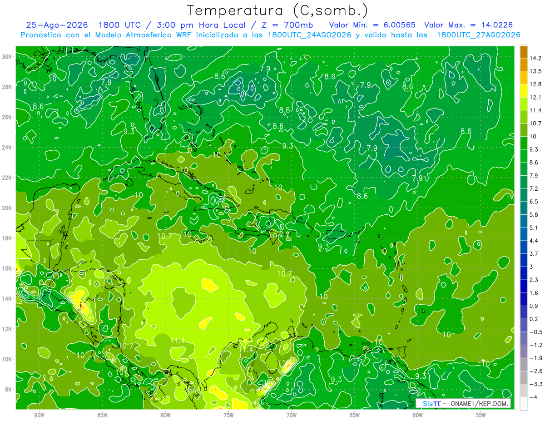Click the yellow swatch between 12.1 and 12.8
This screenshot has width=545, height=421.
[524, 91]
